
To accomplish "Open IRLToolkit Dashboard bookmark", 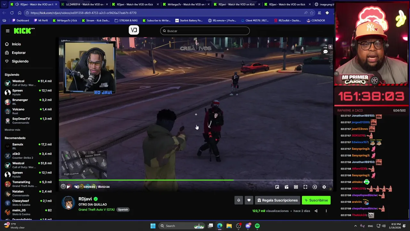I will pos(287,21).
